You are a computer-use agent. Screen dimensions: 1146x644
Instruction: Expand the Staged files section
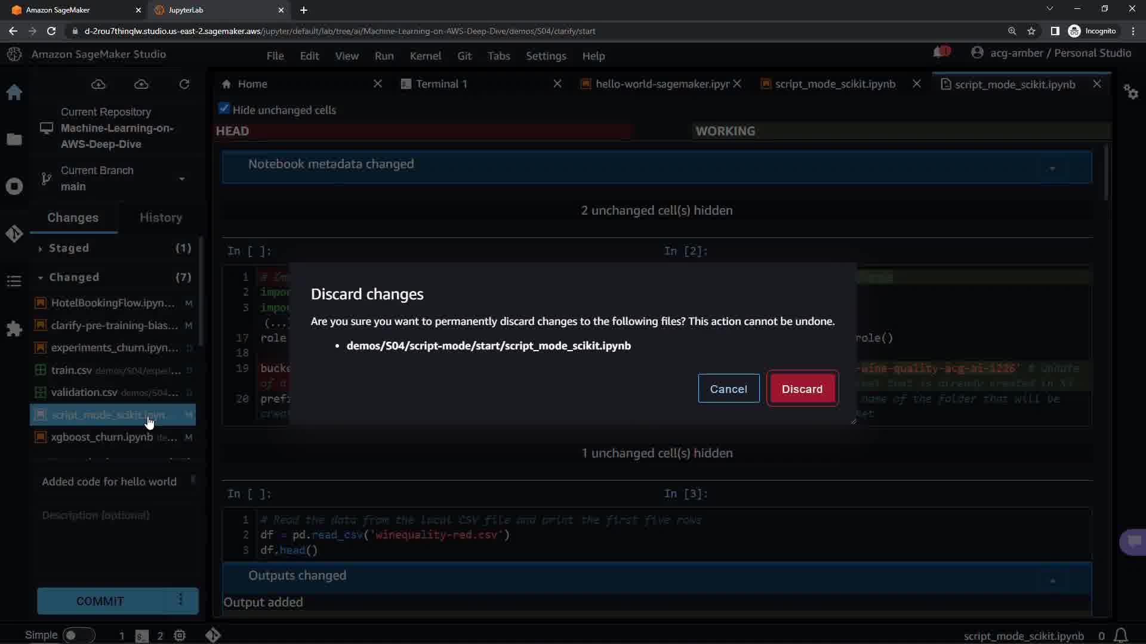(69, 248)
